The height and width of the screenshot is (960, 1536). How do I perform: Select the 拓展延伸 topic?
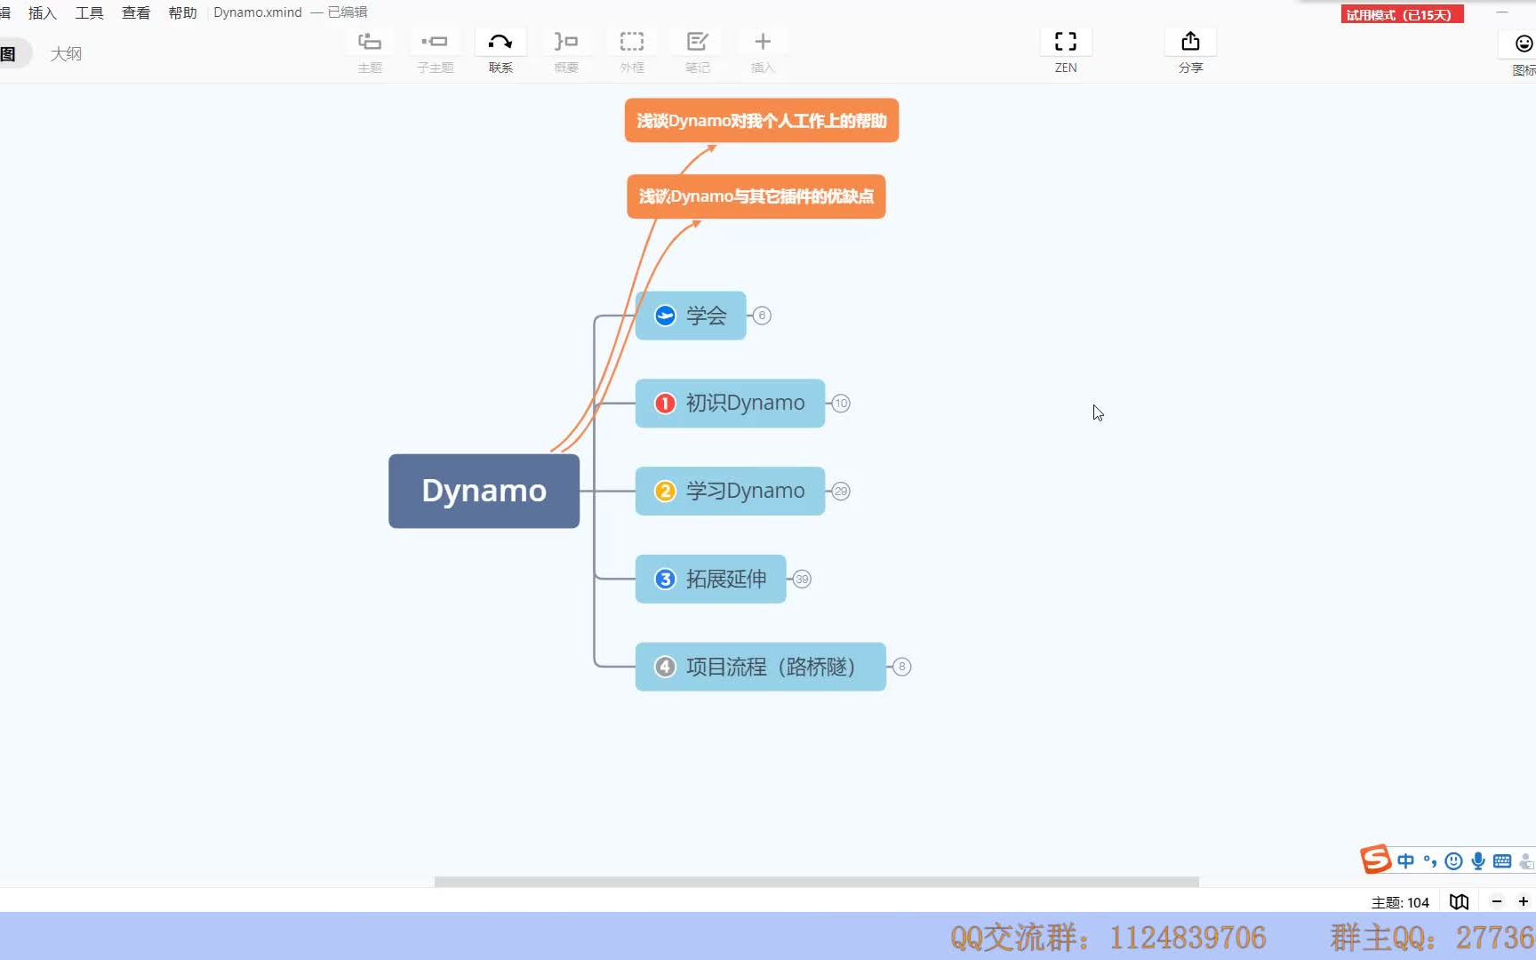click(710, 580)
